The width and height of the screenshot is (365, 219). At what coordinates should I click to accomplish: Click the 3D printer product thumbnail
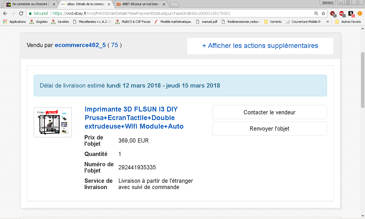point(53,122)
